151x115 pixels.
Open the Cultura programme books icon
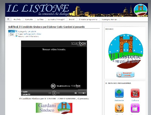coord(135,93)
